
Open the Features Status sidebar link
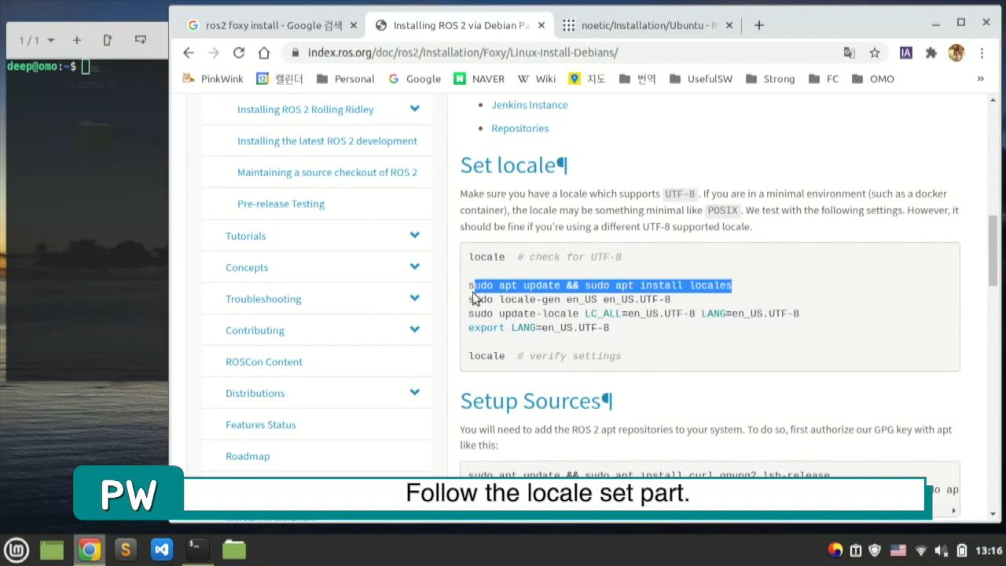[x=260, y=424]
